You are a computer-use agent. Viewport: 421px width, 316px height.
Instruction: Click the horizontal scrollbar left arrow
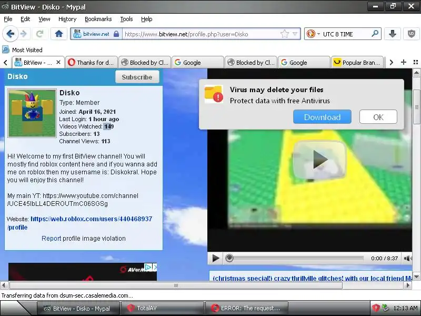point(4,285)
